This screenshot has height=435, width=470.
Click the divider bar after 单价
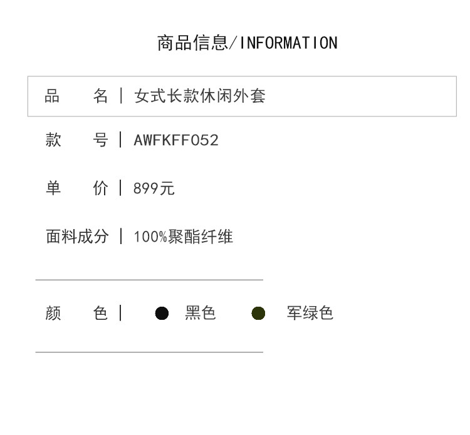click(120, 188)
